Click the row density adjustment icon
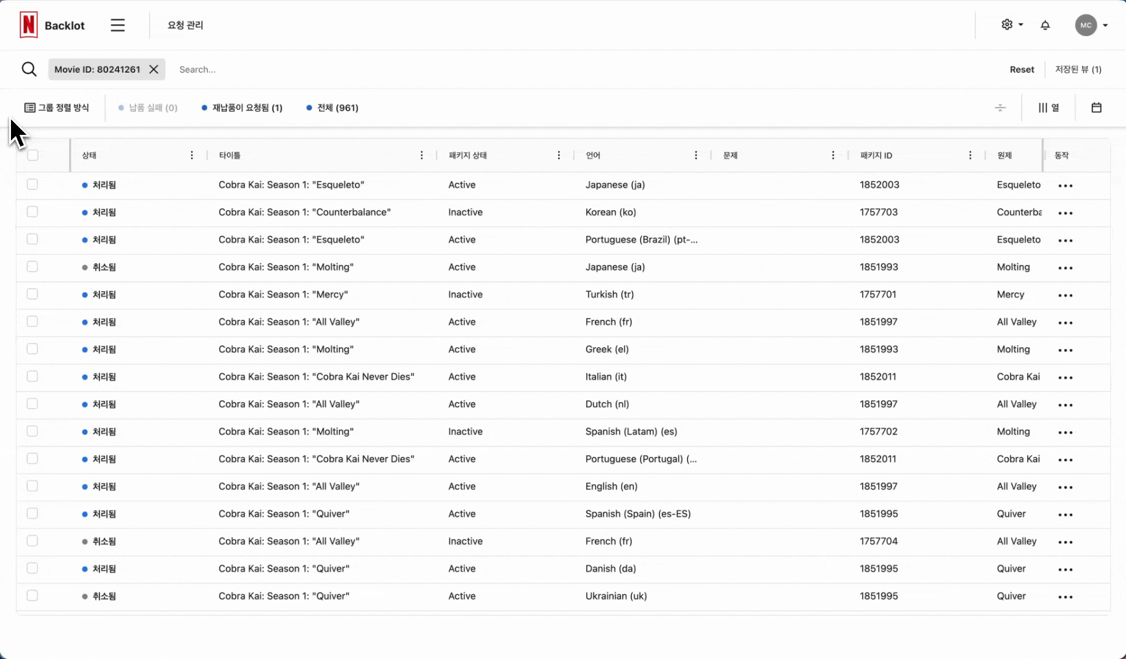The height and width of the screenshot is (659, 1126). 1000,108
